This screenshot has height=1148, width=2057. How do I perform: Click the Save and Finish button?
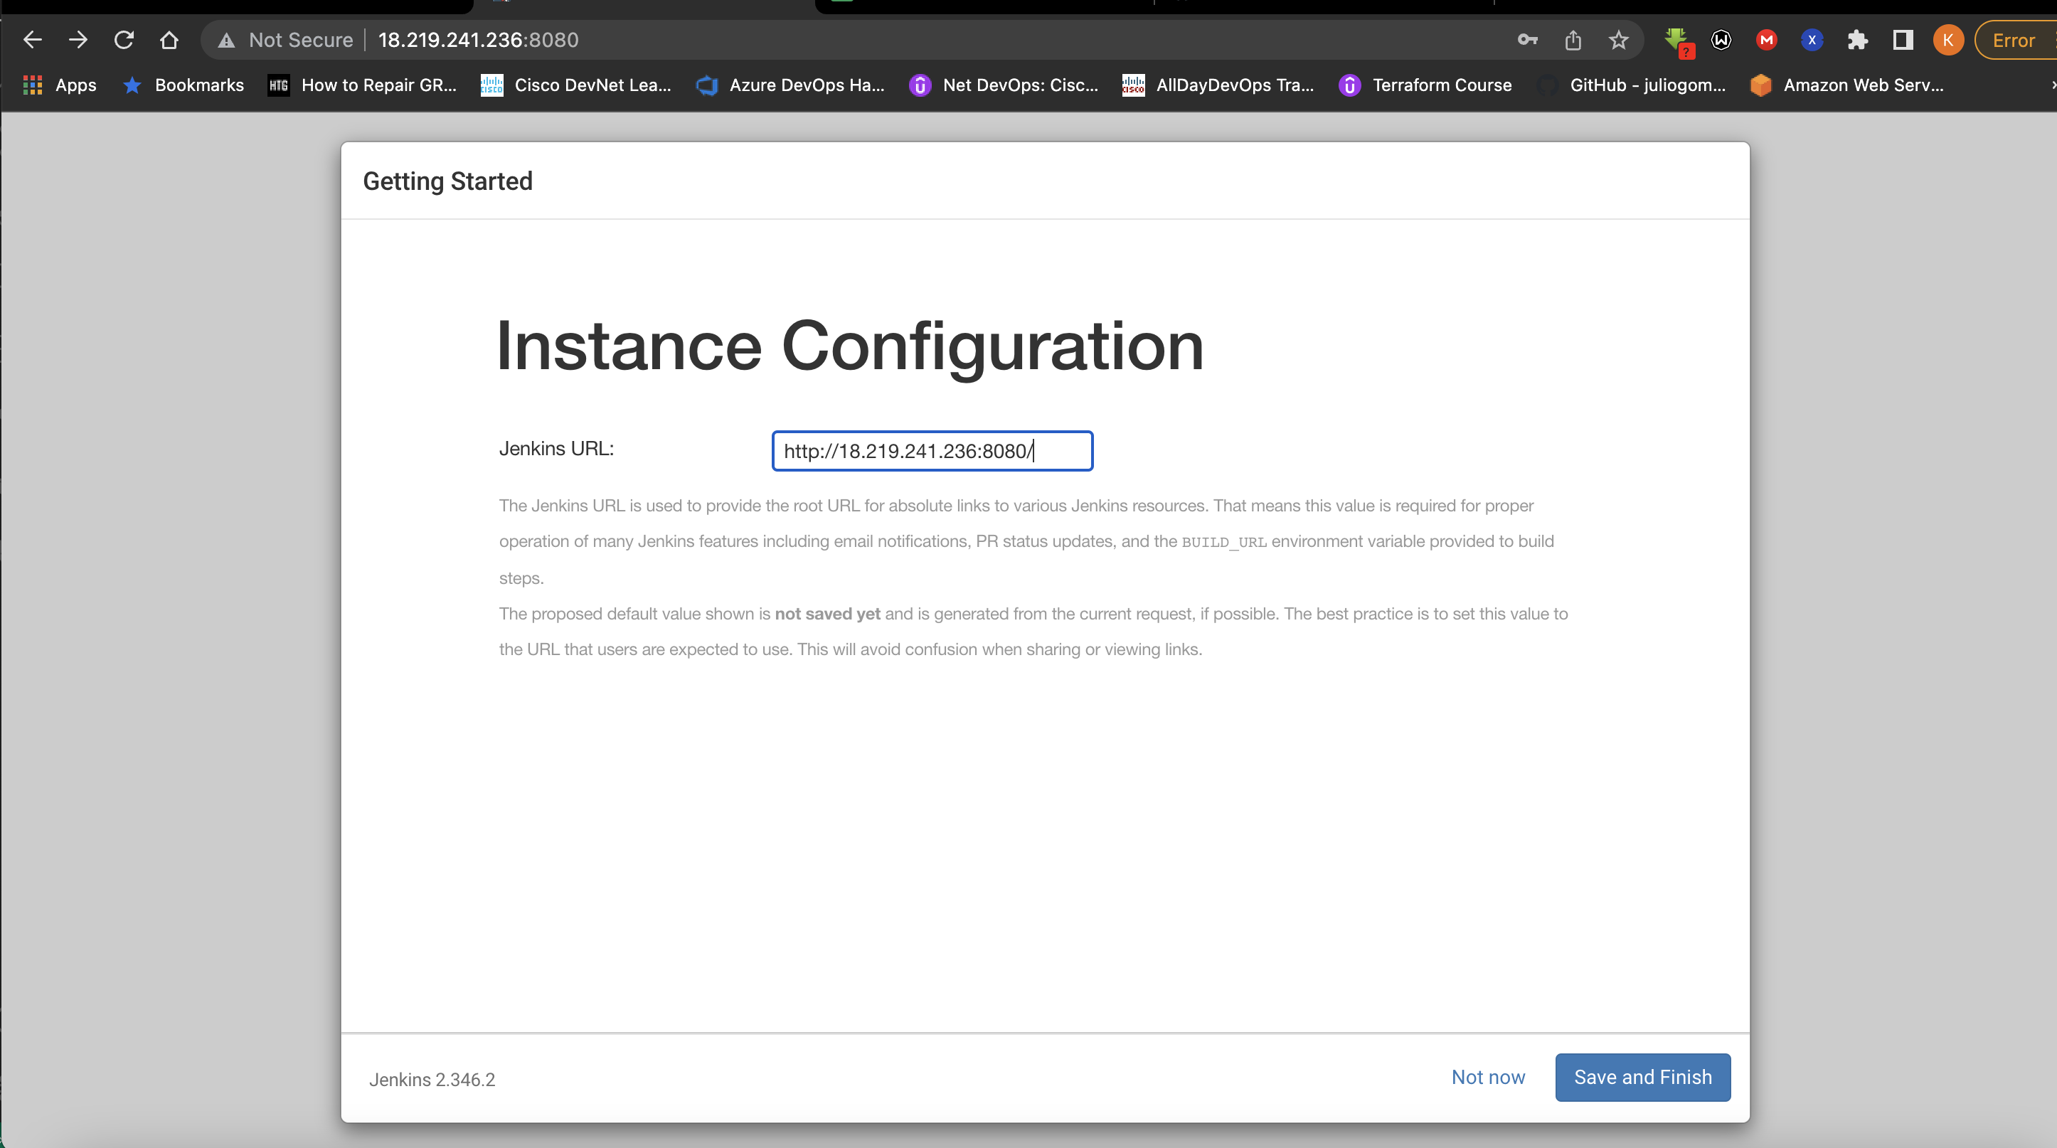click(x=1642, y=1077)
